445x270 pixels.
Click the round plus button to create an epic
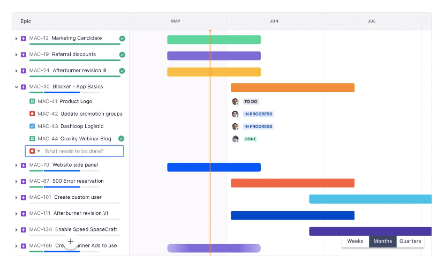71,242
